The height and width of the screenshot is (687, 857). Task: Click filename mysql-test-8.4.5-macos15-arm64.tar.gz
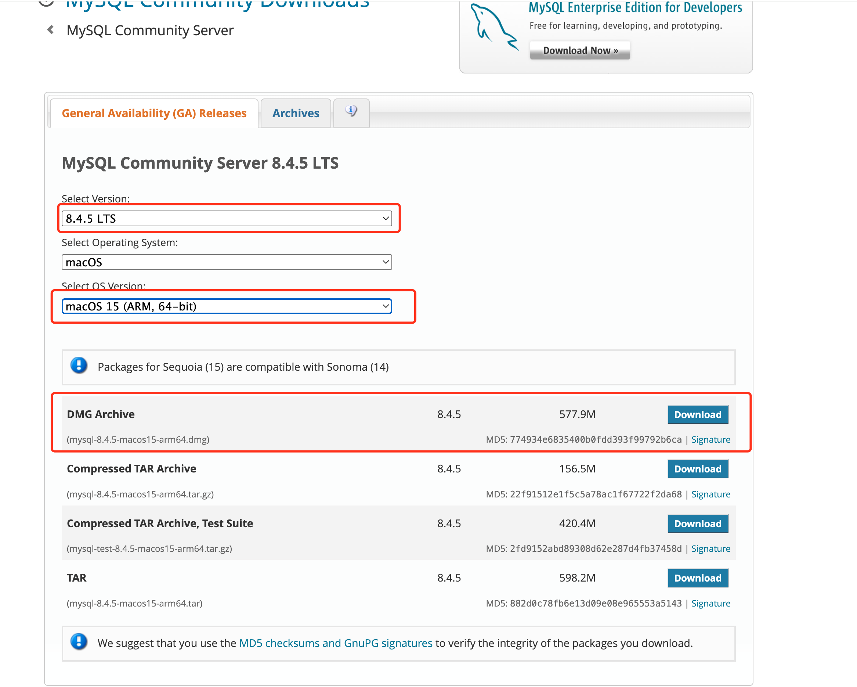point(149,548)
